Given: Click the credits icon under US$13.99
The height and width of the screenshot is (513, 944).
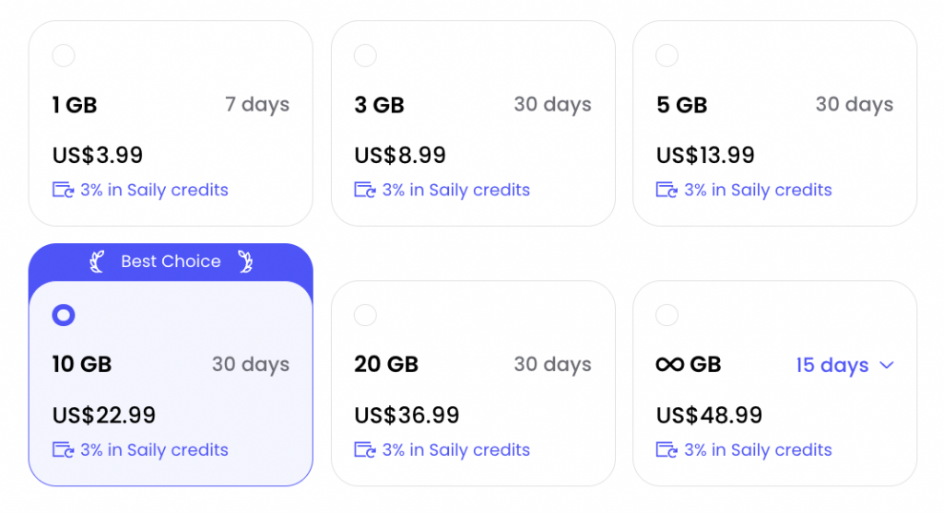Looking at the screenshot, I should 667,190.
